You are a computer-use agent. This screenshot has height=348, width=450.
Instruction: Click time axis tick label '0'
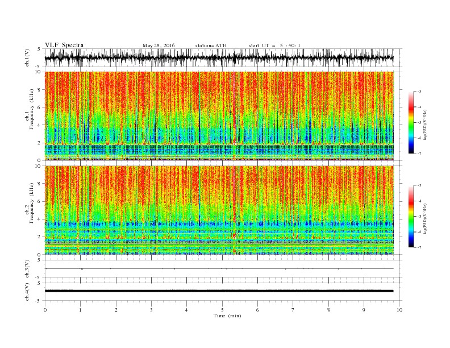pos(45,310)
